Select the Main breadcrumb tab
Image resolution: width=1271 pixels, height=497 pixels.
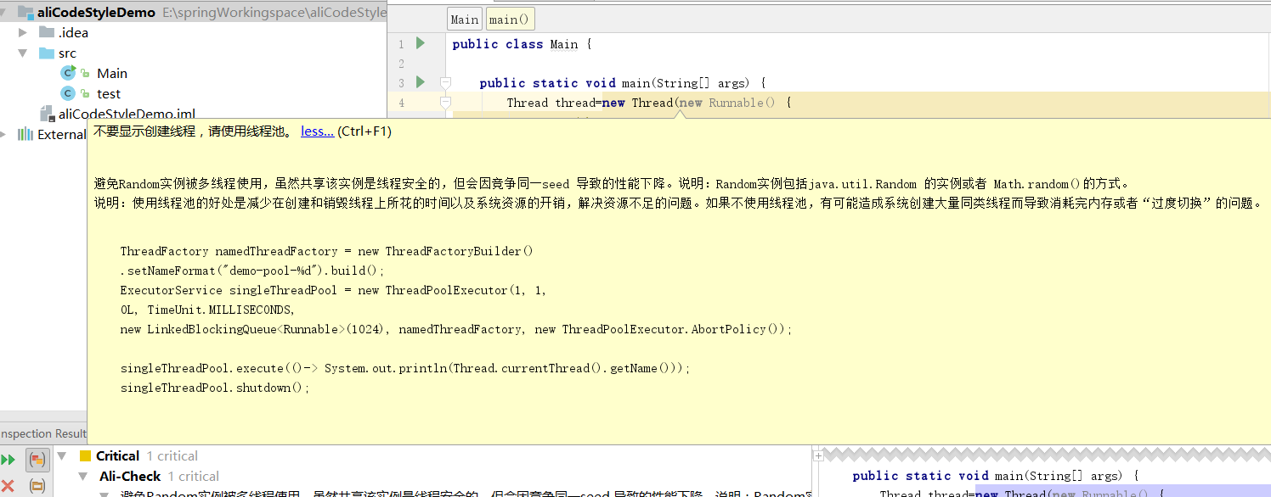click(x=464, y=20)
